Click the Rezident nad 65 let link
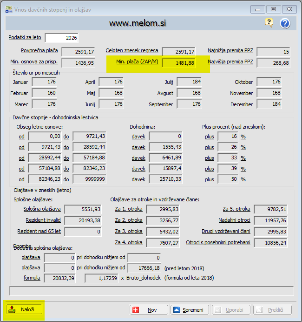Screen dimensions: 302x322 [39, 231]
